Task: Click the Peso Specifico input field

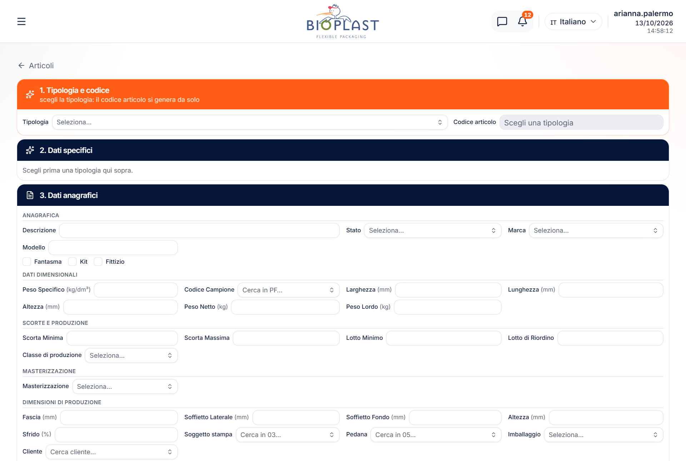Action: [136, 290]
